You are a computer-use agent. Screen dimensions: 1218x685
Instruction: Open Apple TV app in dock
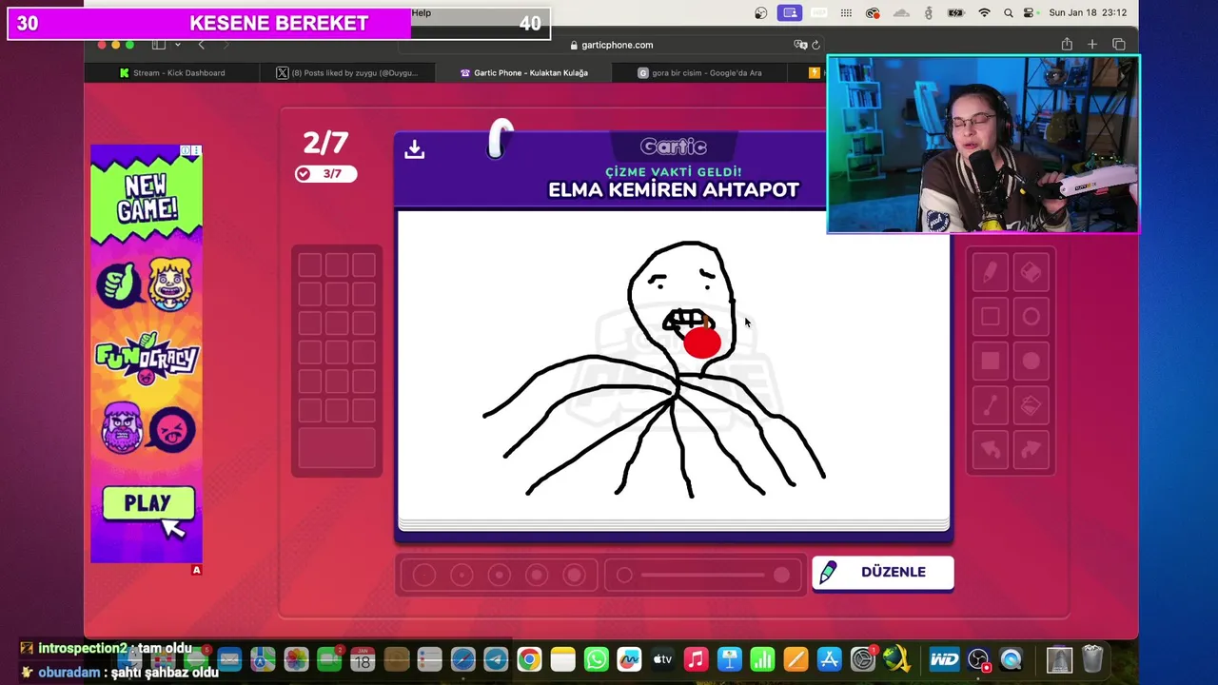click(663, 658)
